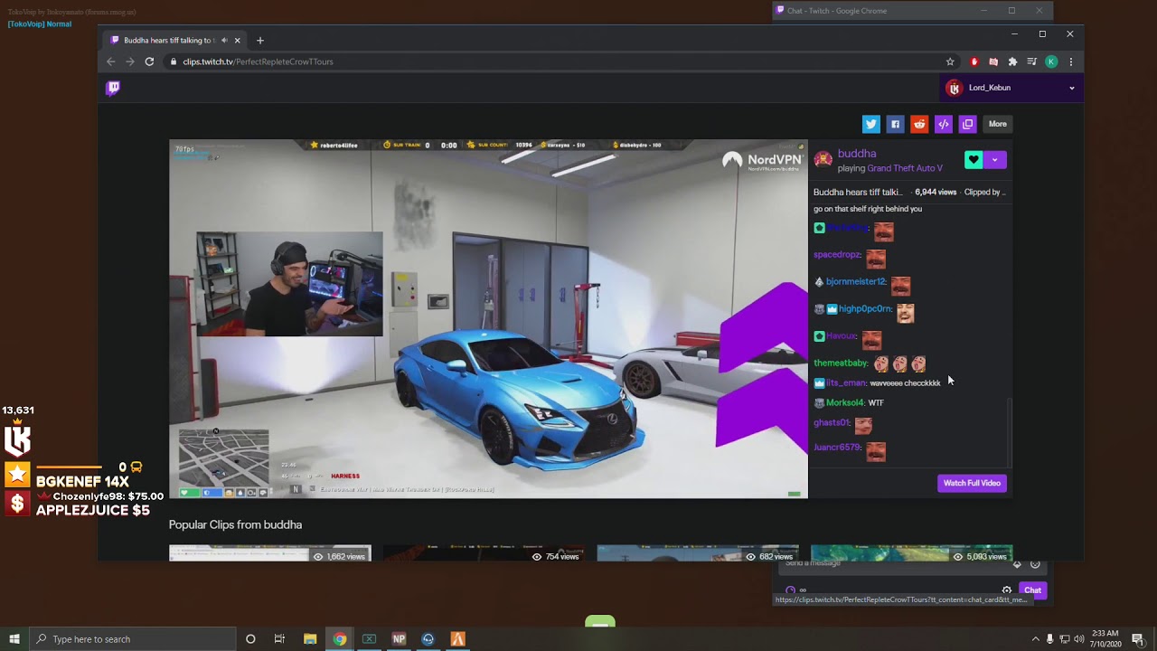Open the Twitch home logo

point(113,88)
